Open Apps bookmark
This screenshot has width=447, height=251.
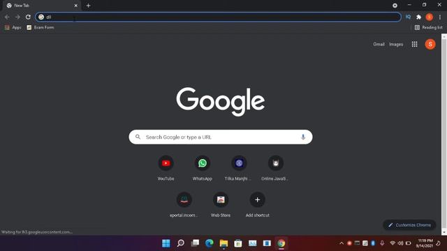click(13, 27)
